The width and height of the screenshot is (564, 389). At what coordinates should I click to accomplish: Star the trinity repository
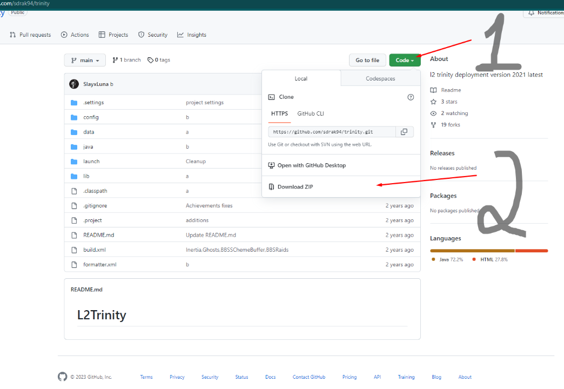[444, 102]
